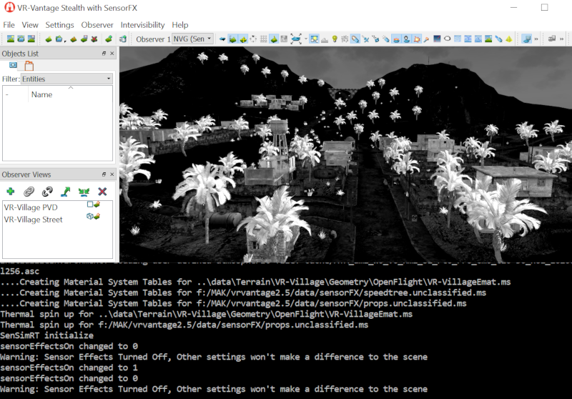
Task: Select VR-Village PVD observer view
Action: 31,207
